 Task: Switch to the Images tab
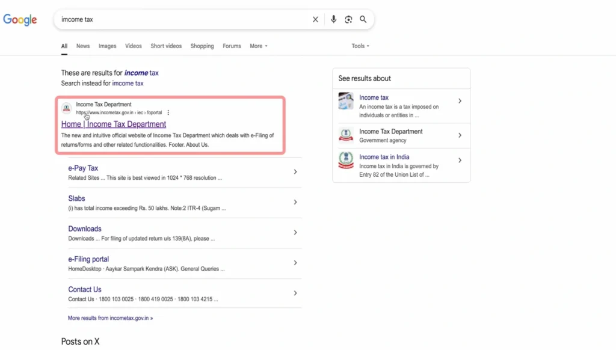pos(107,46)
